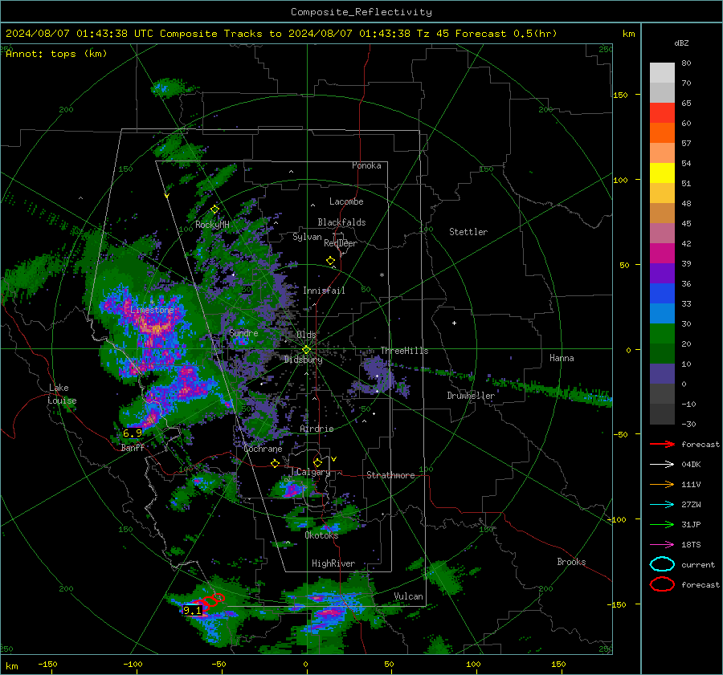Click the Composite_Reflectivity title text
Screen dimensions: 723x675
tap(361, 12)
